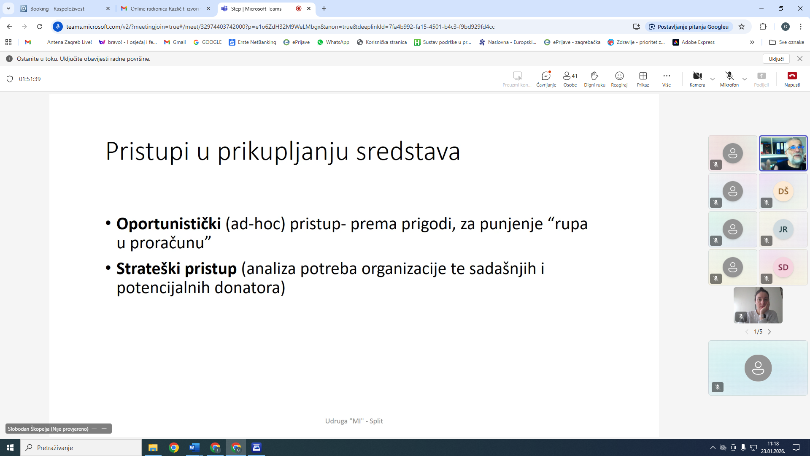Switch to Booking - Raspoloživost tab
Screen dimensions: 810x456
(x=57, y=8)
